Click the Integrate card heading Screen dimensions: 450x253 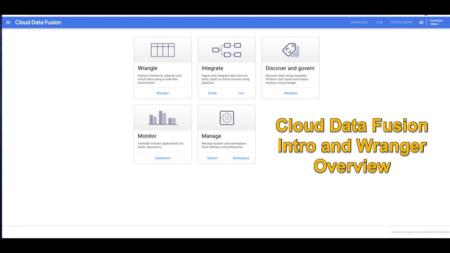point(212,68)
